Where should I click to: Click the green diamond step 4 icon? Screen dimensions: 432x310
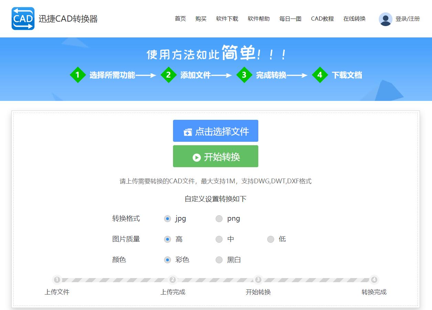tap(320, 75)
